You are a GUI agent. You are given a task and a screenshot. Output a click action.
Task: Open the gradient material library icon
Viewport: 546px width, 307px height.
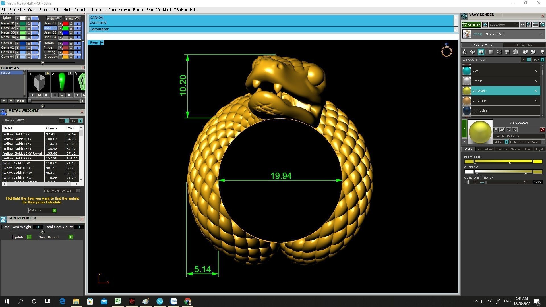[491, 52]
